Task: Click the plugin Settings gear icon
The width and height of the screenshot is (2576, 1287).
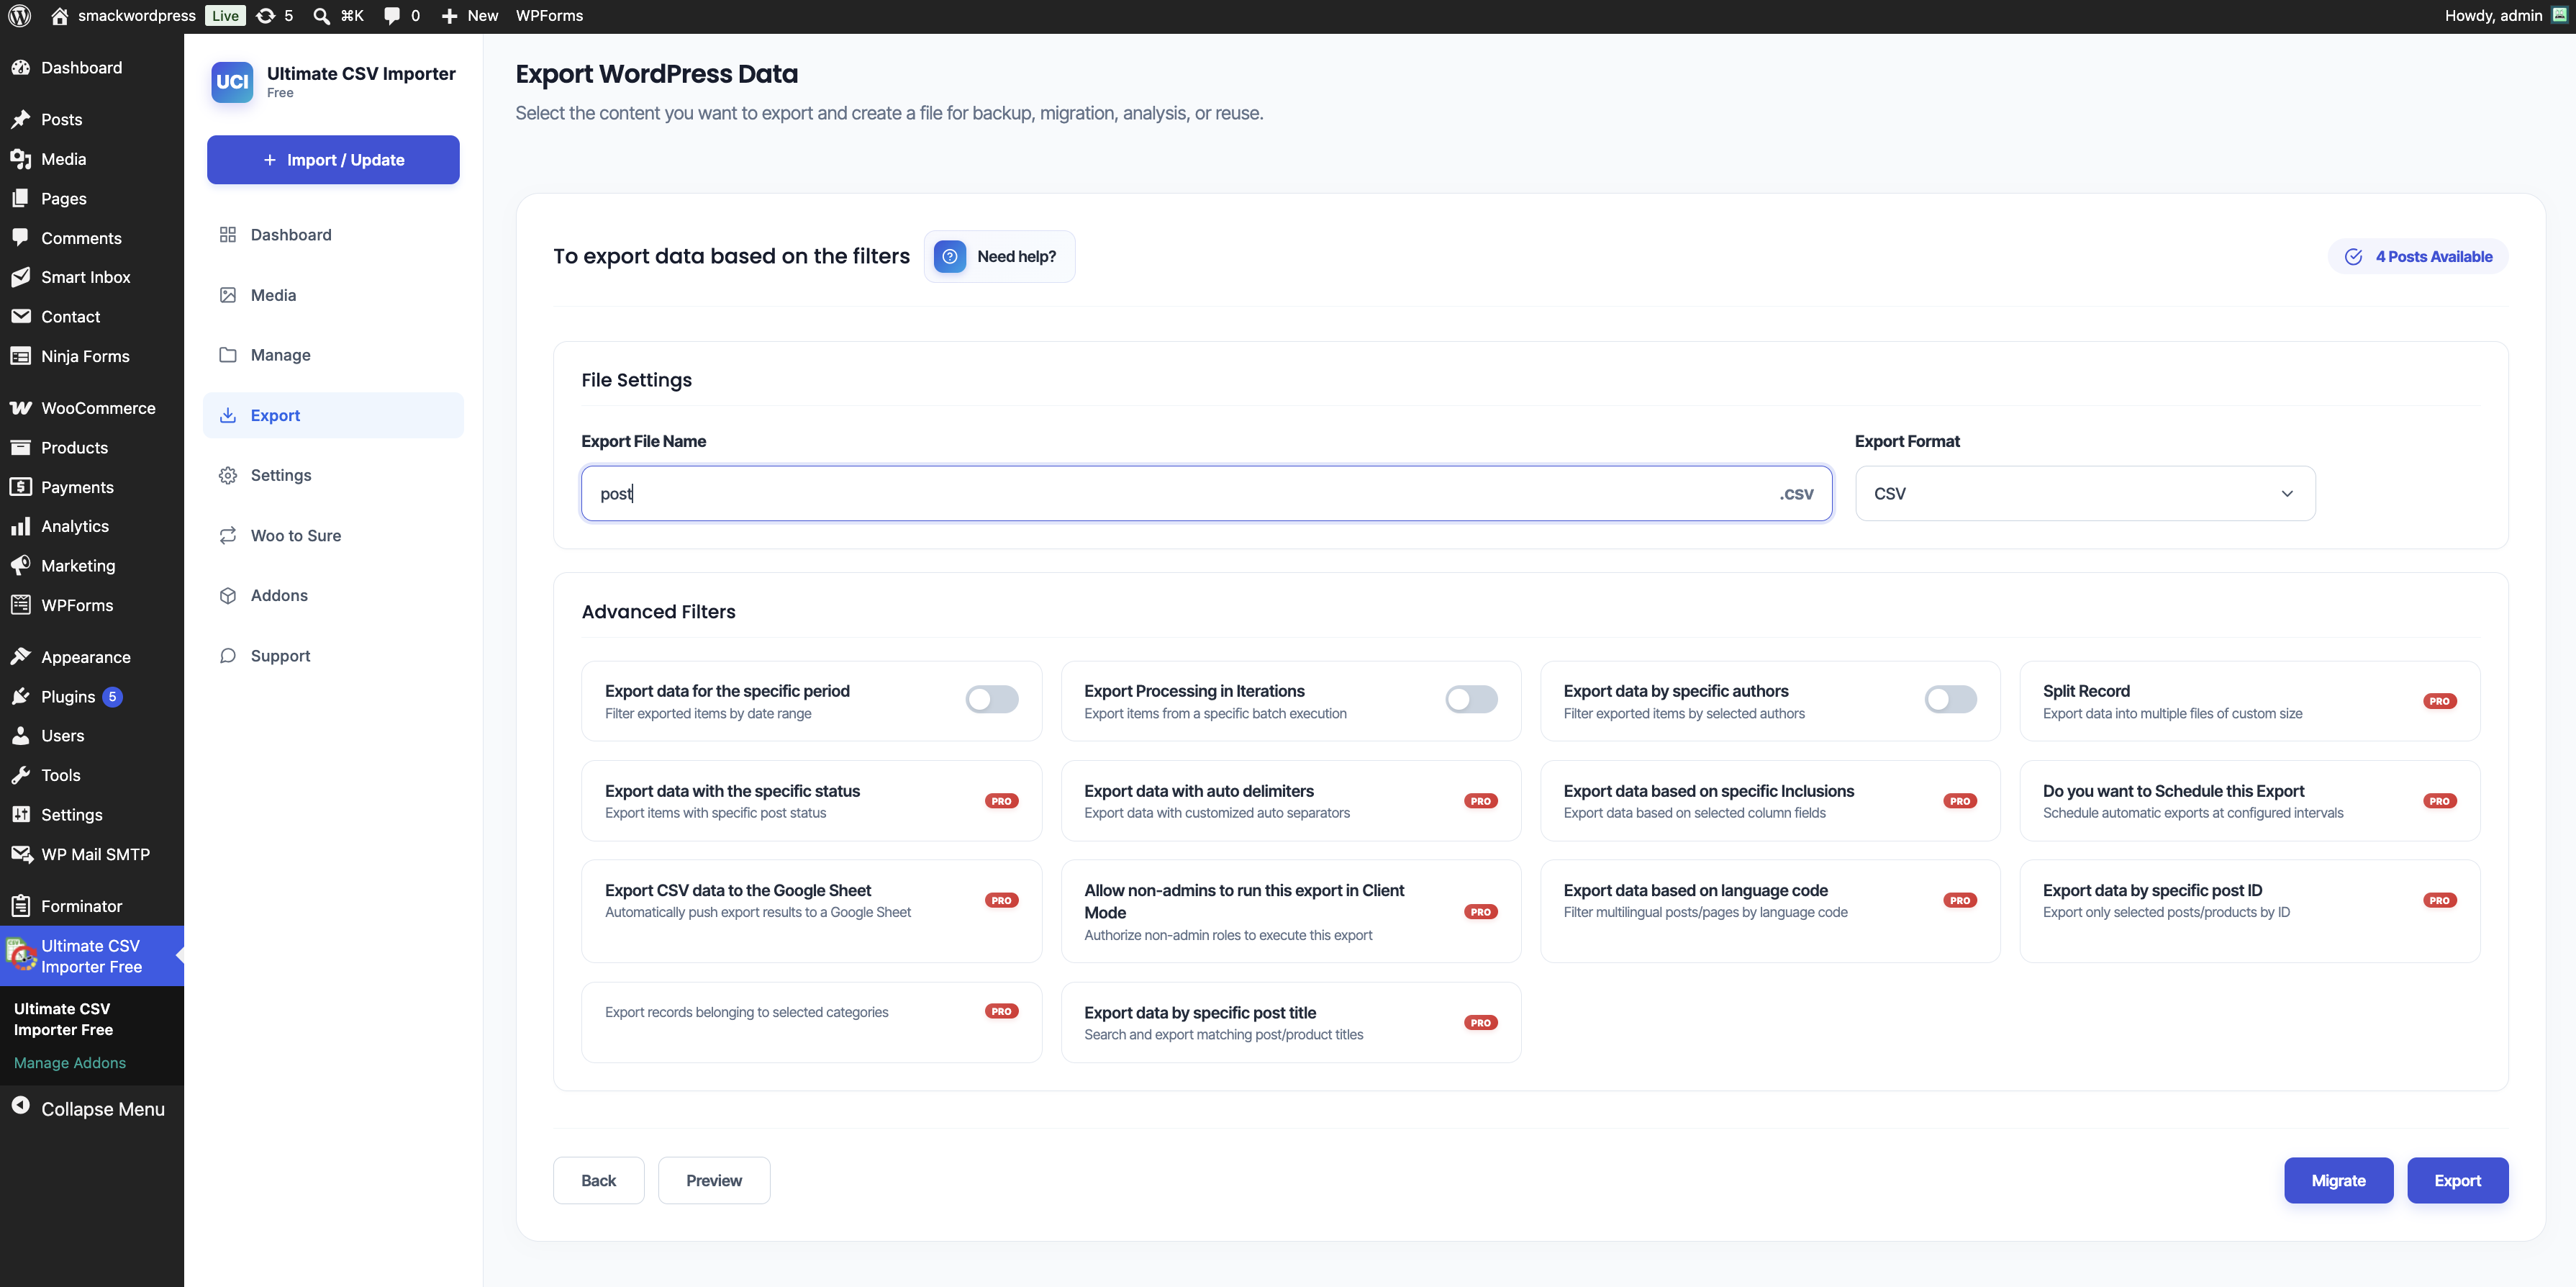Action: 228,475
